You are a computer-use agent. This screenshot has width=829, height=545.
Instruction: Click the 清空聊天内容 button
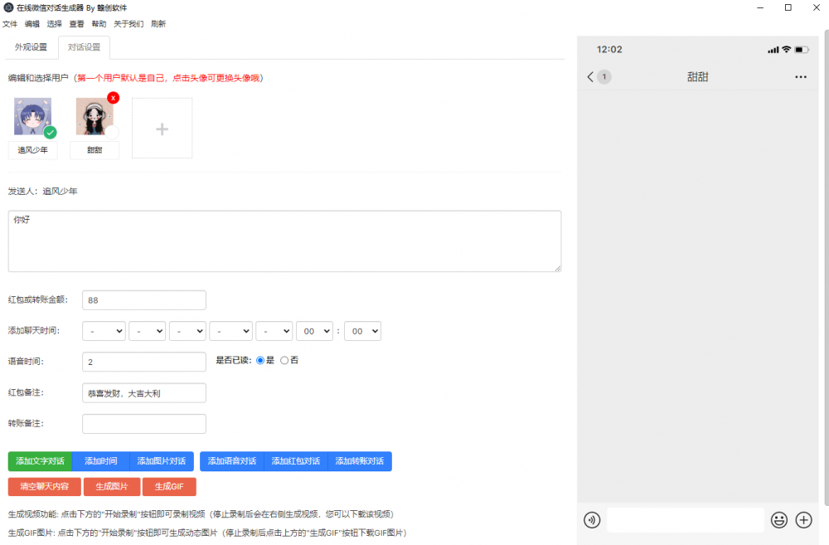click(x=45, y=487)
